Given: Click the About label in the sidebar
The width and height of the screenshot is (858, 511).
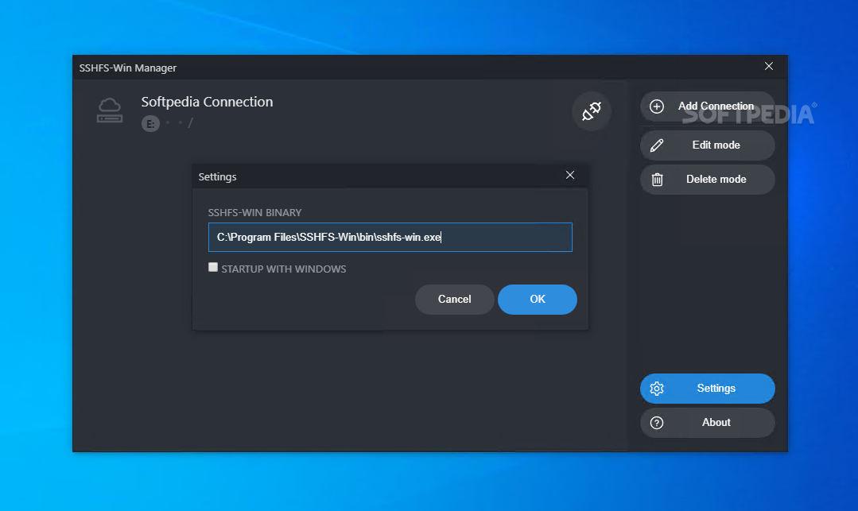Looking at the screenshot, I should (716, 422).
